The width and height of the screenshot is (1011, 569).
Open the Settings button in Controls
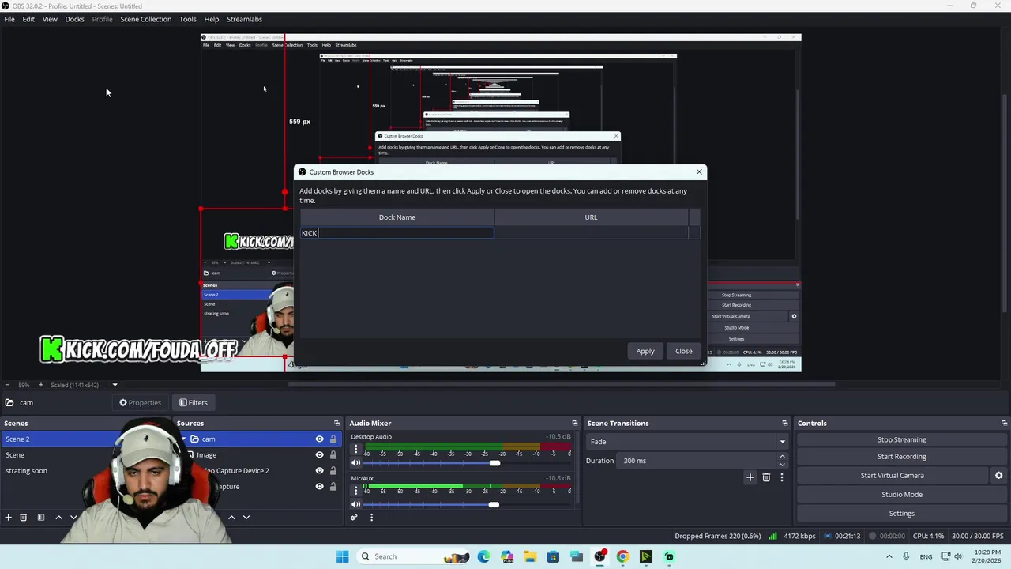point(901,514)
